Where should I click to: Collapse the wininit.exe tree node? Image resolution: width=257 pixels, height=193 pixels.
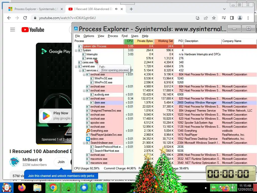coord(76,66)
